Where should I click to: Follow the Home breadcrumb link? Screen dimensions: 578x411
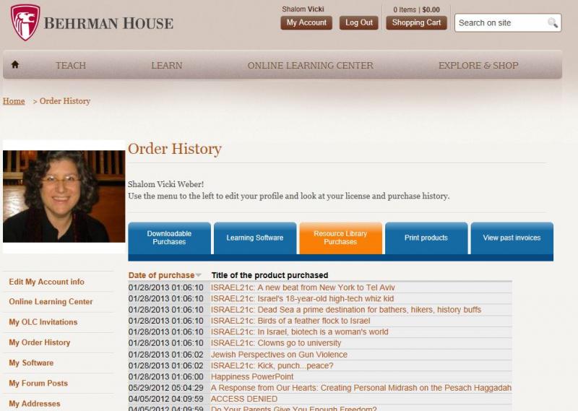point(14,101)
